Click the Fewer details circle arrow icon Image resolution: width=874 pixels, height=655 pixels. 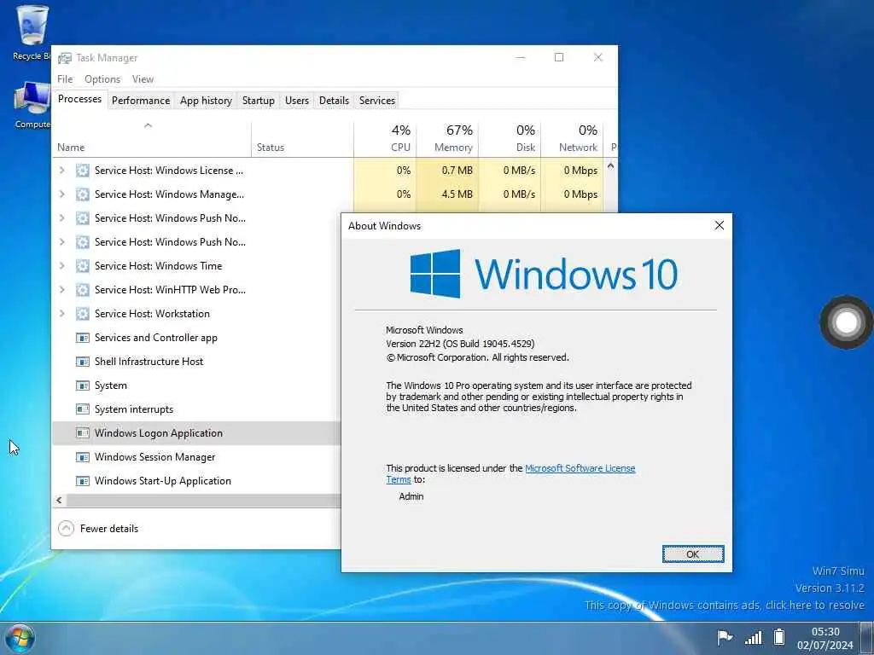point(66,529)
